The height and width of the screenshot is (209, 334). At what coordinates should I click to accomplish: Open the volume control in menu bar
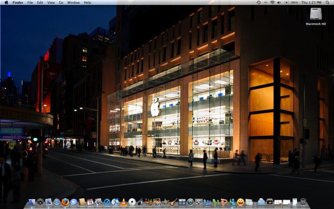point(279,3)
